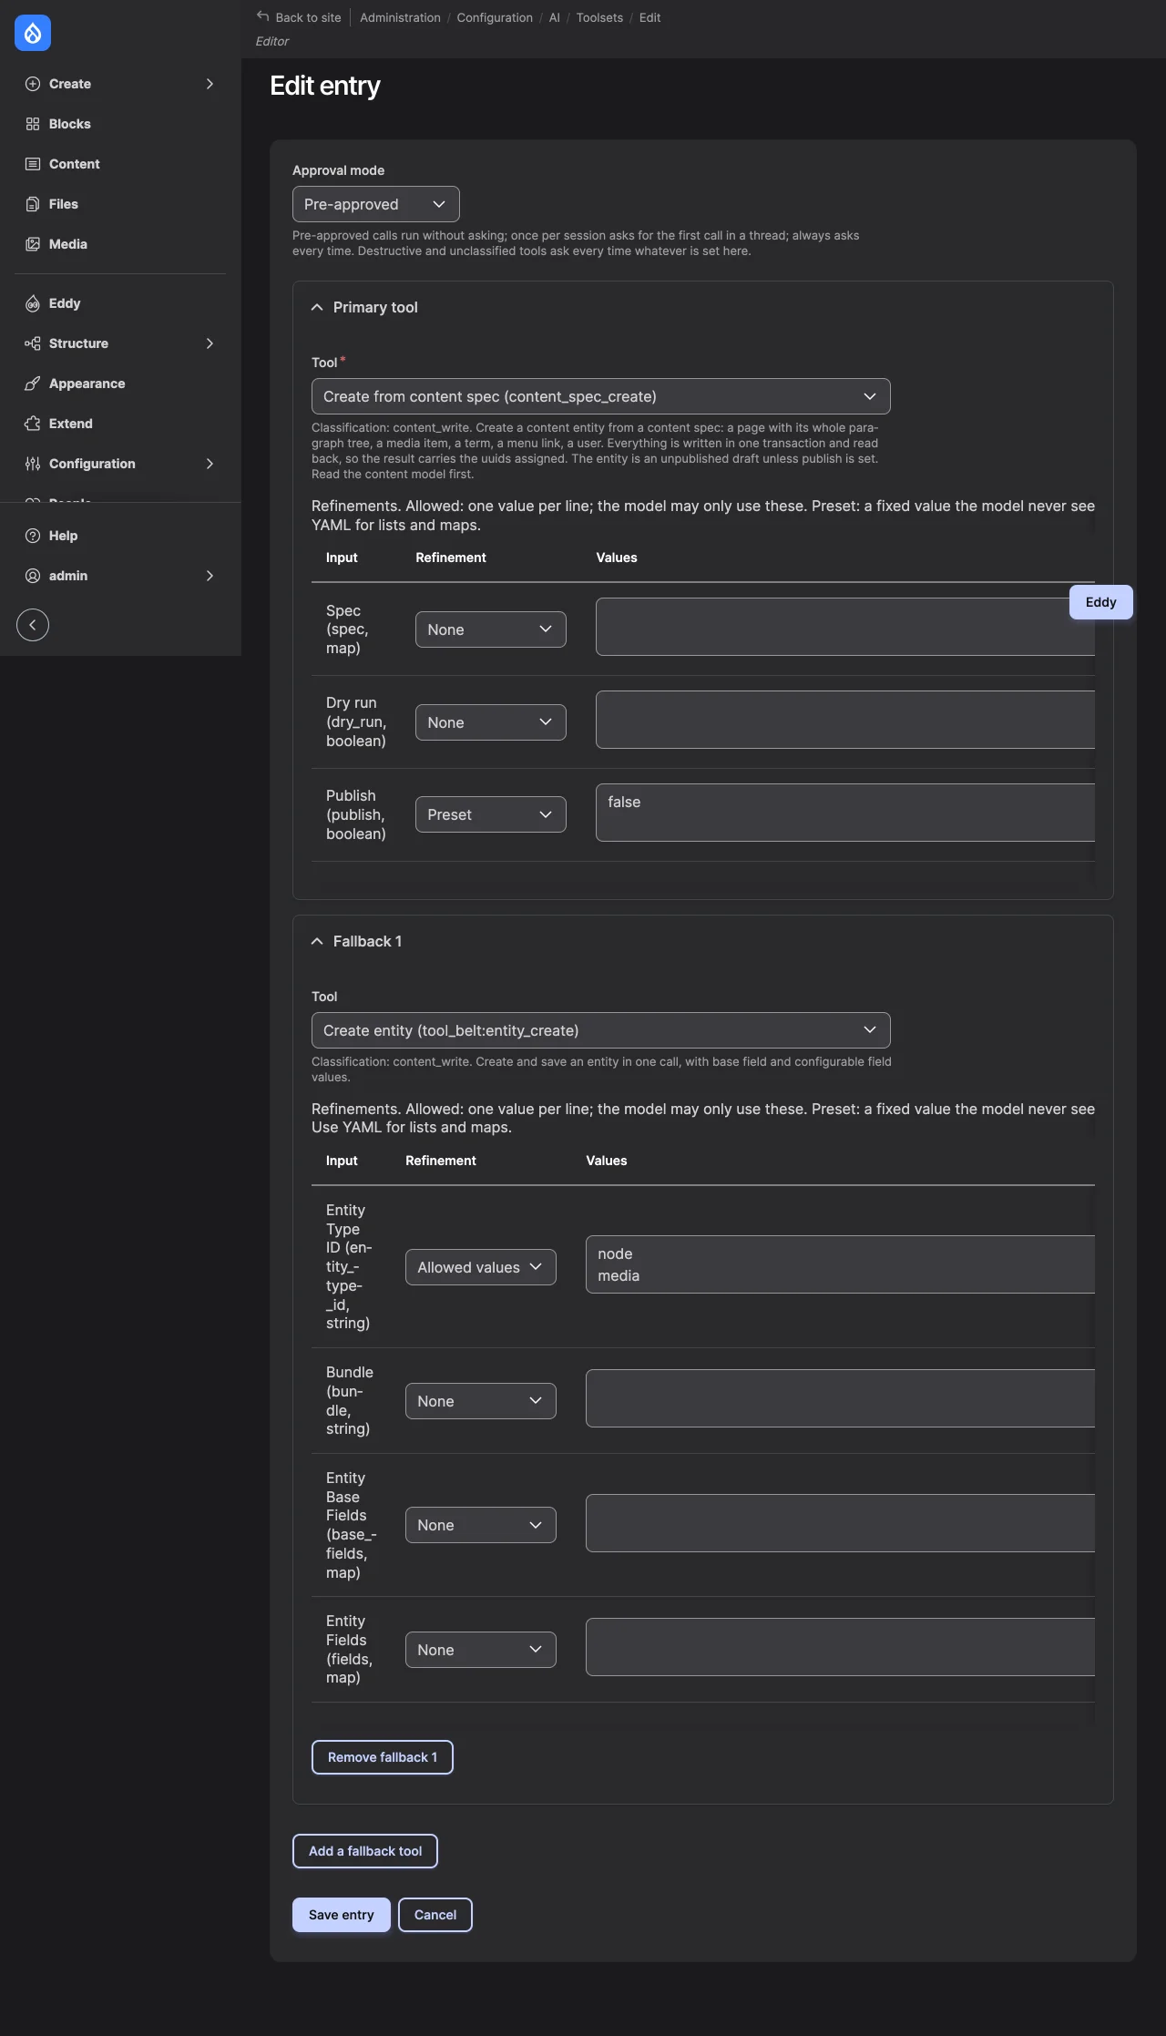The width and height of the screenshot is (1166, 2036).
Task: Click the Content list icon
Action: pyautogui.click(x=33, y=164)
